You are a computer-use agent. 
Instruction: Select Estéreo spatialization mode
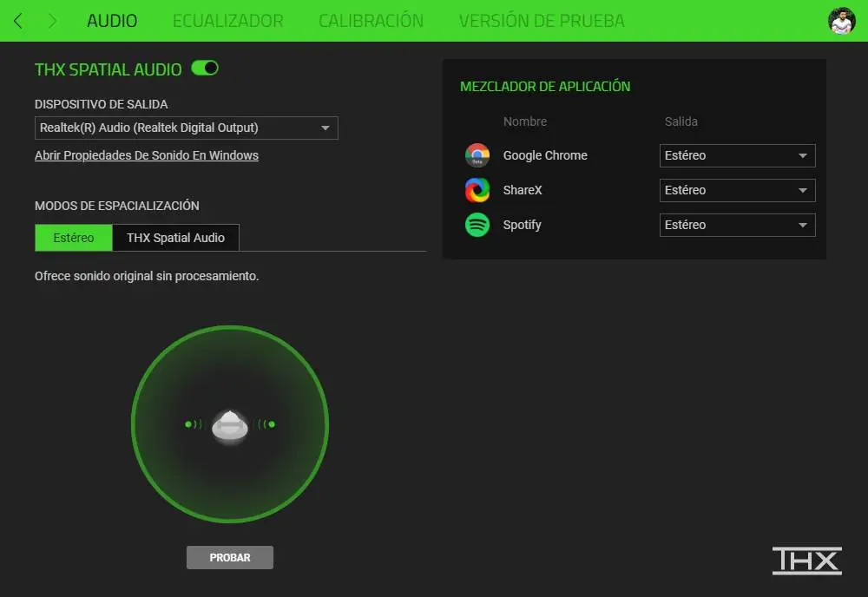pyautogui.click(x=74, y=238)
